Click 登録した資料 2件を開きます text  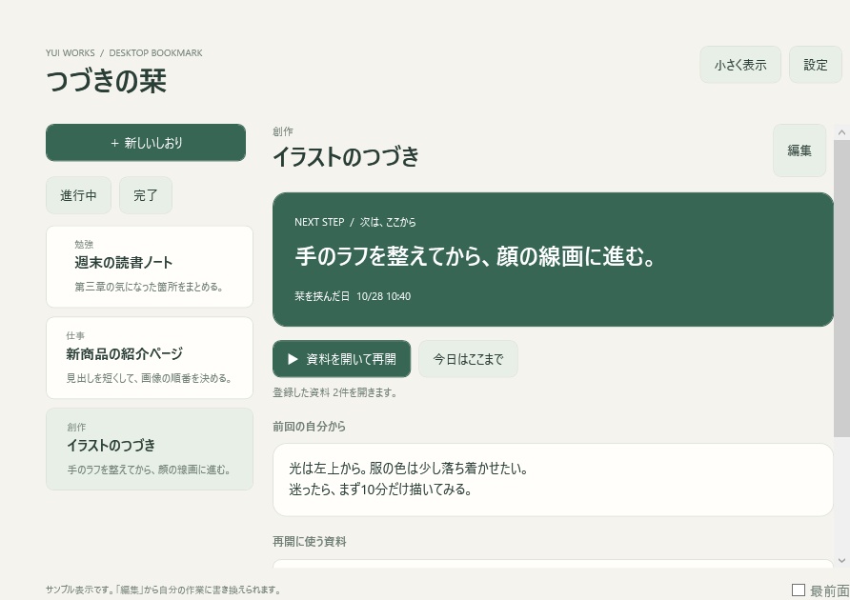point(334,392)
